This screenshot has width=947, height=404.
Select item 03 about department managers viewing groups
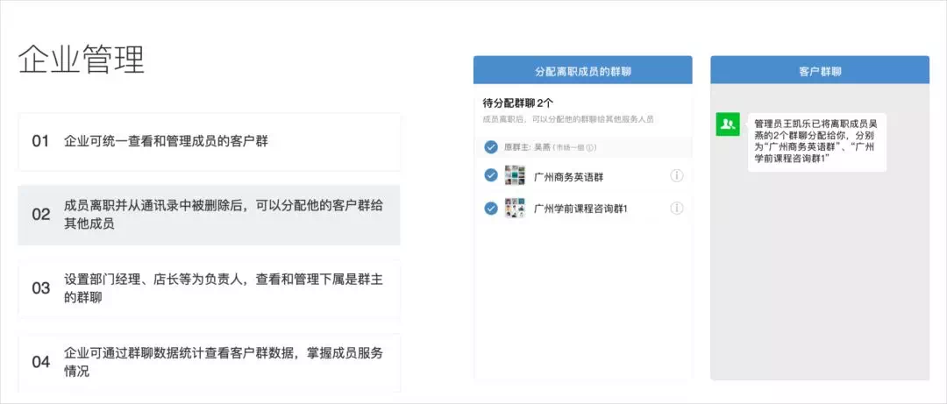[x=209, y=288]
